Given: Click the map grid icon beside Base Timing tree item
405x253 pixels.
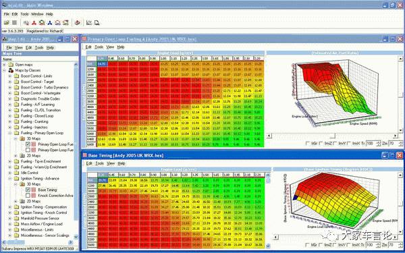Looking at the screenshot, I should [34, 190].
